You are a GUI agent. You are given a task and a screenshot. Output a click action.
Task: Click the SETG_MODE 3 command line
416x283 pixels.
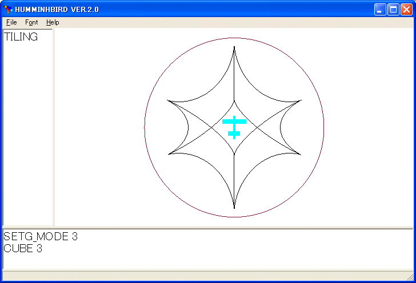pos(41,237)
